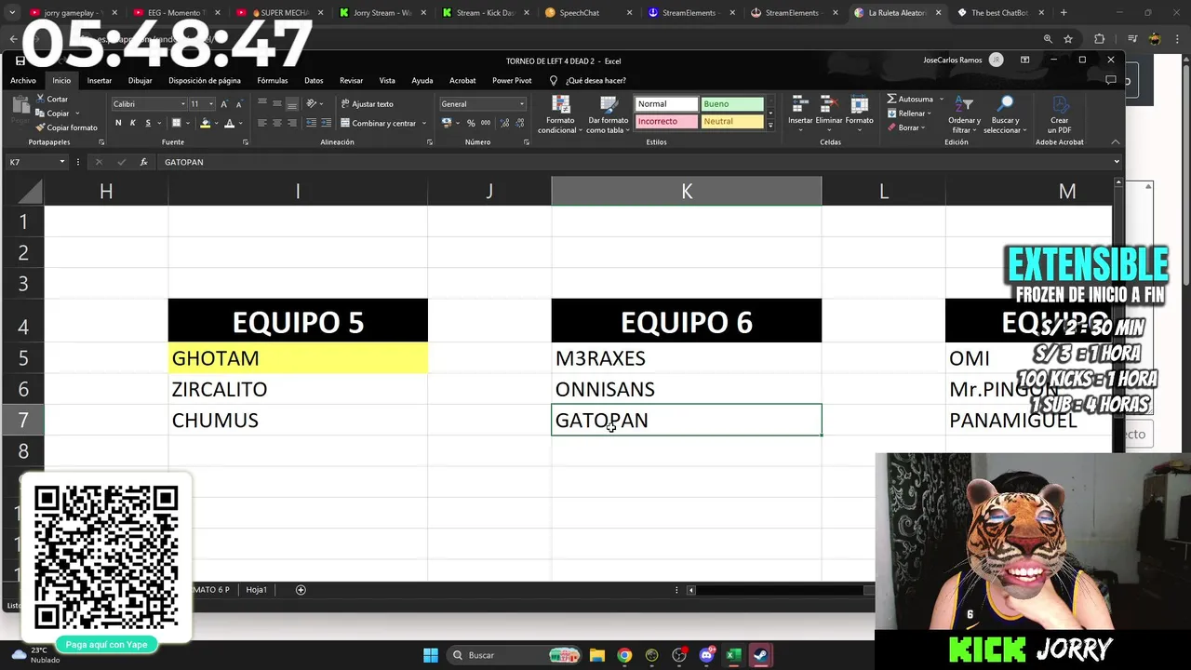Toggle italic (K) formatting

pyautogui.click(x=133, y=123)
